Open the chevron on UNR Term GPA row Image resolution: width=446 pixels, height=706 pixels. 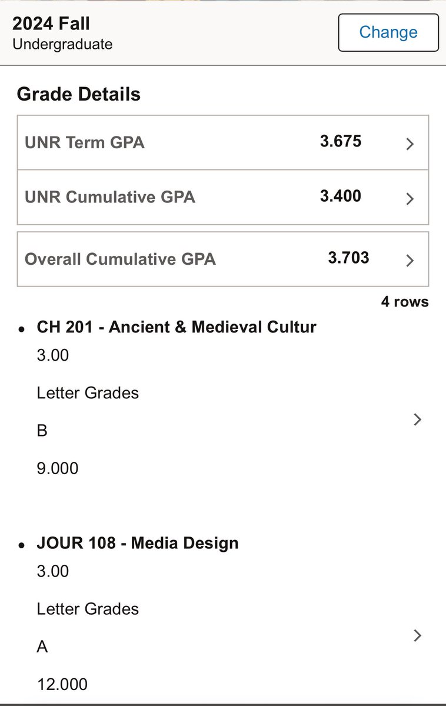coord(411,144)
